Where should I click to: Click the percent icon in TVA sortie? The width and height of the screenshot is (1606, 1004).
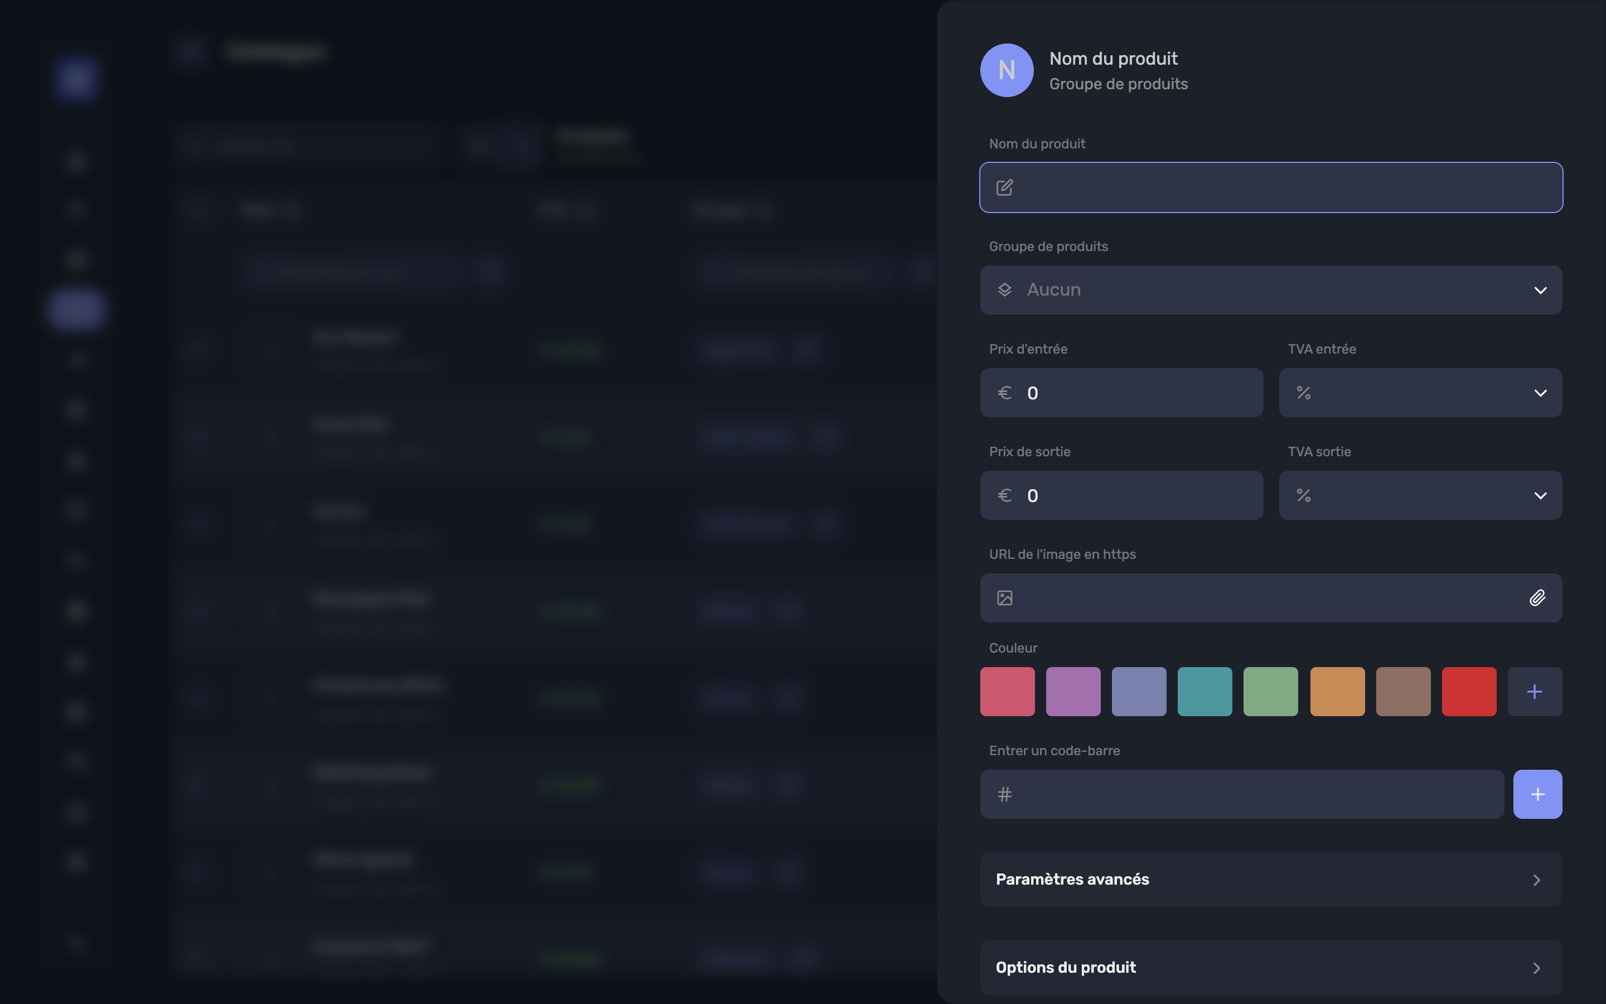pos(1303,495)
